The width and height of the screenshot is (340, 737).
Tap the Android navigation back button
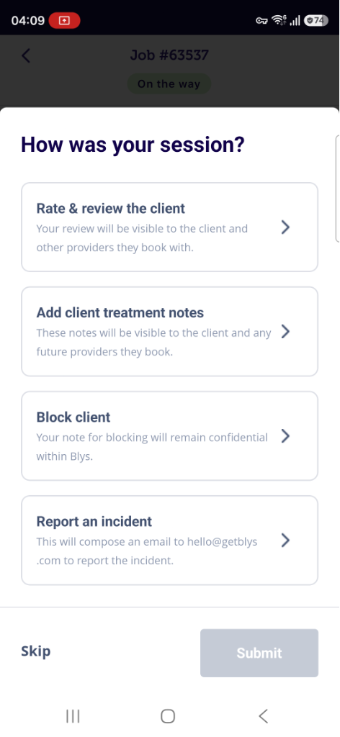(x=264, y=716)
